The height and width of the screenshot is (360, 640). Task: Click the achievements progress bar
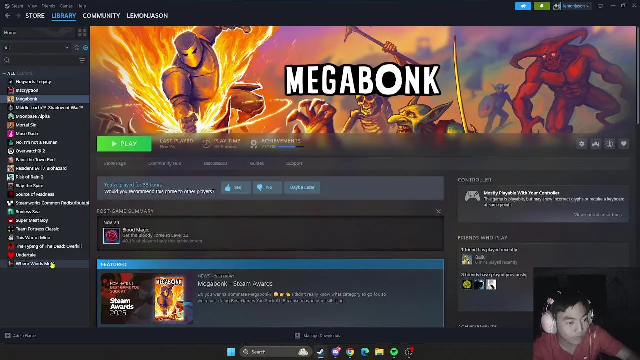pyautogui.click(x=290, y=147)
